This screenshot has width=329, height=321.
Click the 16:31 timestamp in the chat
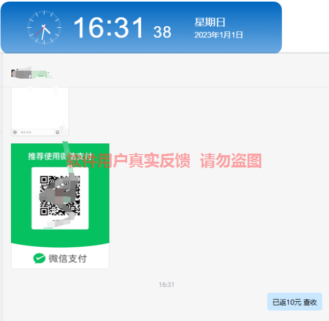click(166, 285)
